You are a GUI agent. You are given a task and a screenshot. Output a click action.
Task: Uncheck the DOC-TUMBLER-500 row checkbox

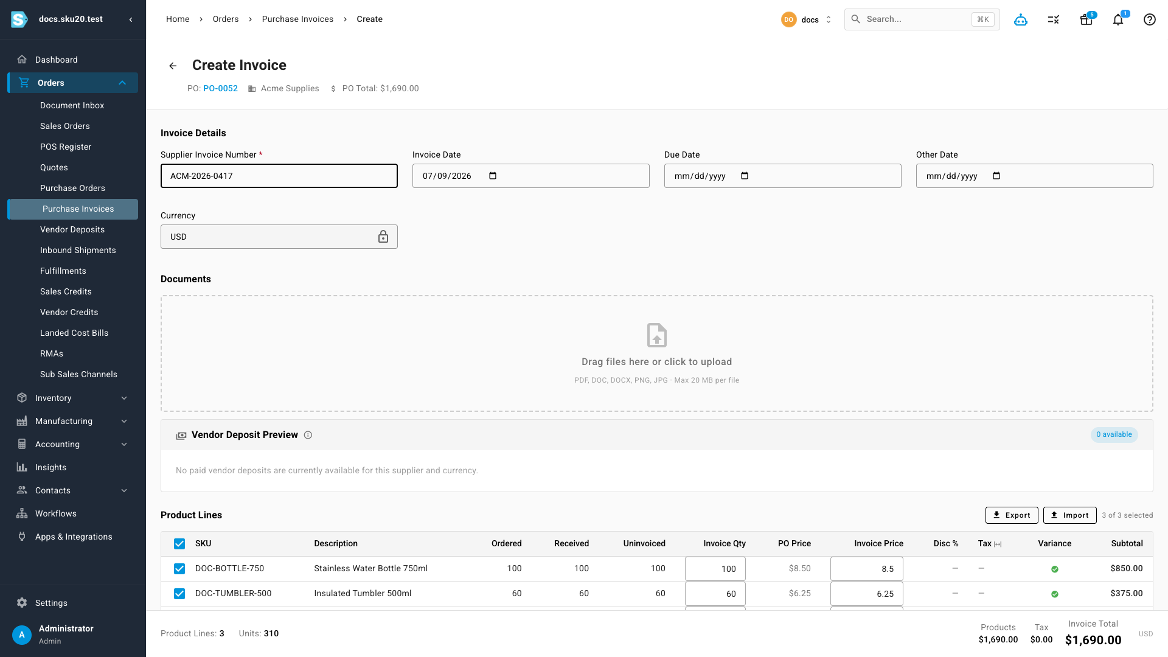(179, 594)
